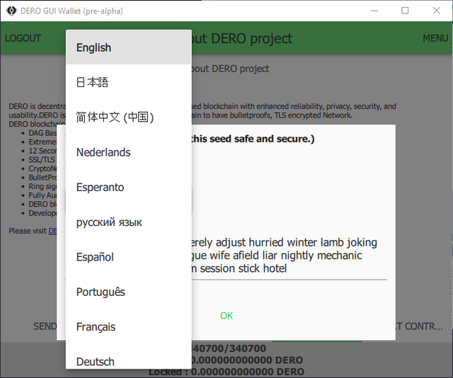The image size is (453, 378).
Task: Select Deutsch at the list bottom
Action: pos(129,358)
